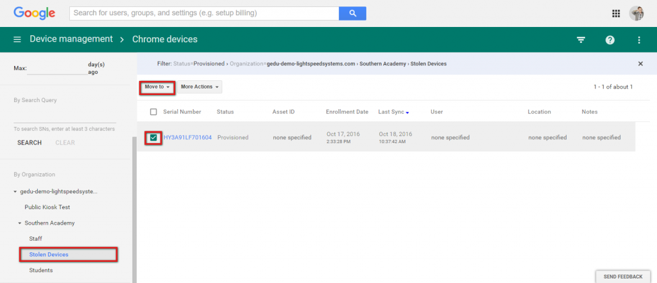The width and height of the screenshot is (657, 283).
Task: Click the Chrome devices breadcrumb
Action: coord(165,39)
